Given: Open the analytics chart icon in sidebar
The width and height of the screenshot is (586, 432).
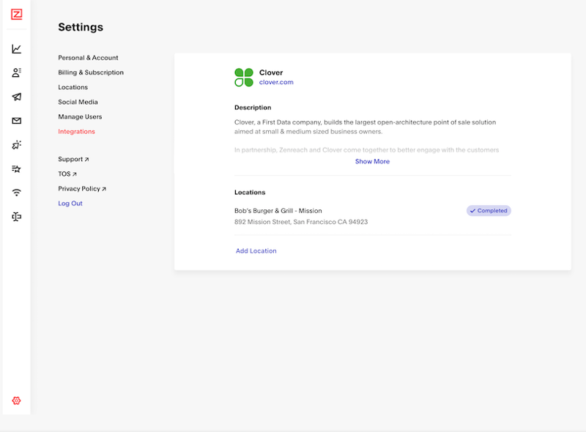Looking at the screenshot, I should (x=16, y=49).
